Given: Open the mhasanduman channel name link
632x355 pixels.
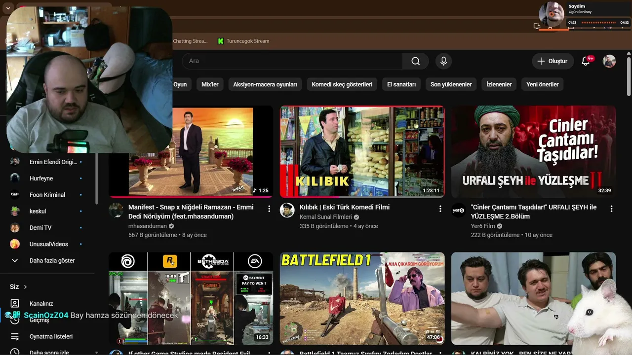Looking at the screenshot, I should pyautogui.click(x=148, y=226).
